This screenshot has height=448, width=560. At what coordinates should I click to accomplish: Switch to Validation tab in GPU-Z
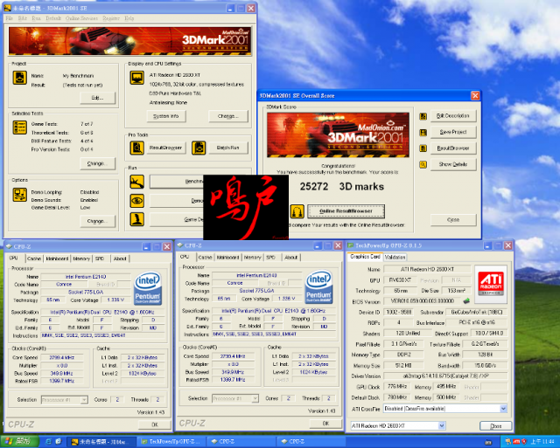395,257
